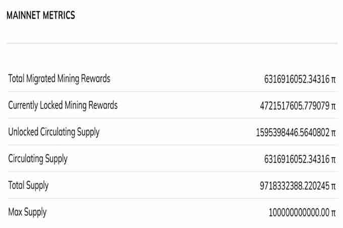
Task: Click the value 1595398446.5640802
Action: point(293,132)
